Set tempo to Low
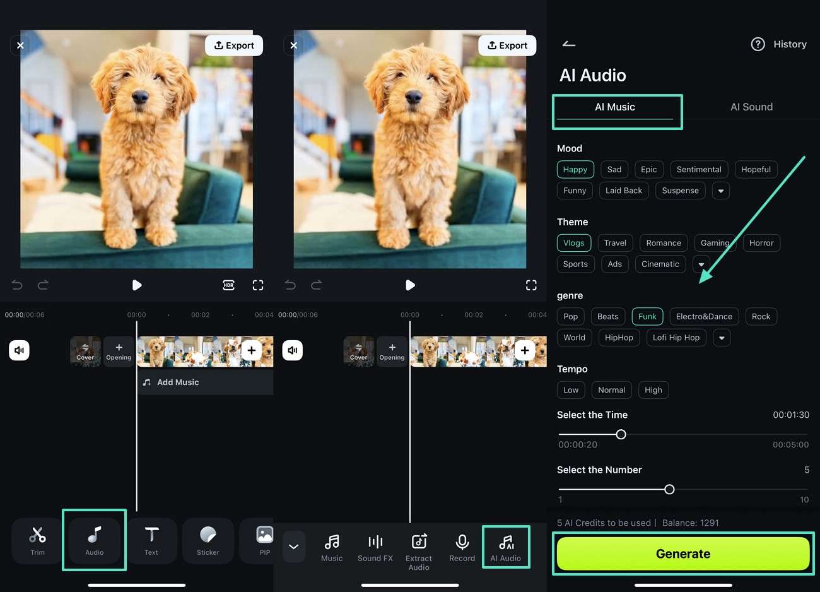 [x=571, y=390]
